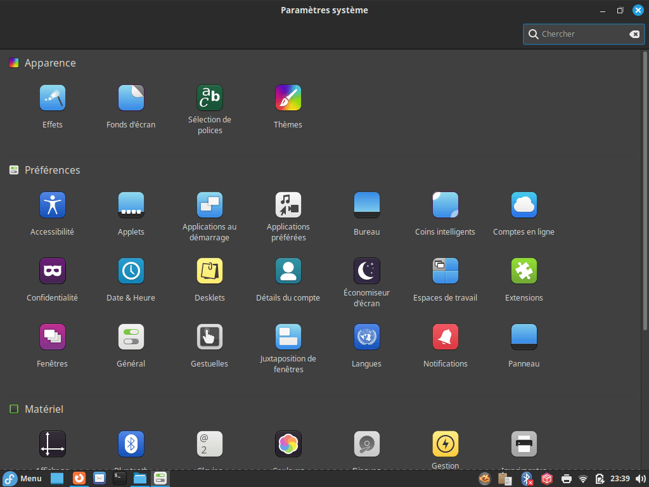649x487 pixels.
Task: Click the red package tray icon
Action: click(x=547, y=479)
